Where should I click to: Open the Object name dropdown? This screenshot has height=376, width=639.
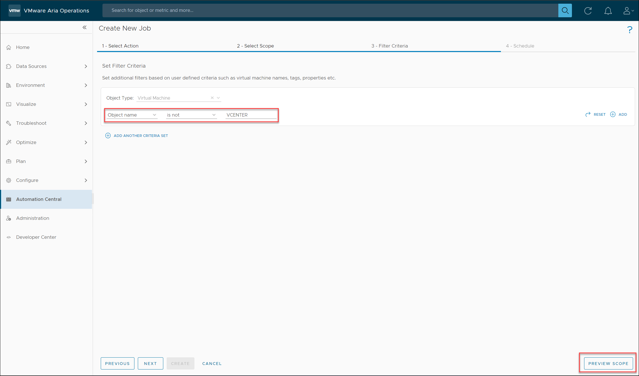point(132,115)
